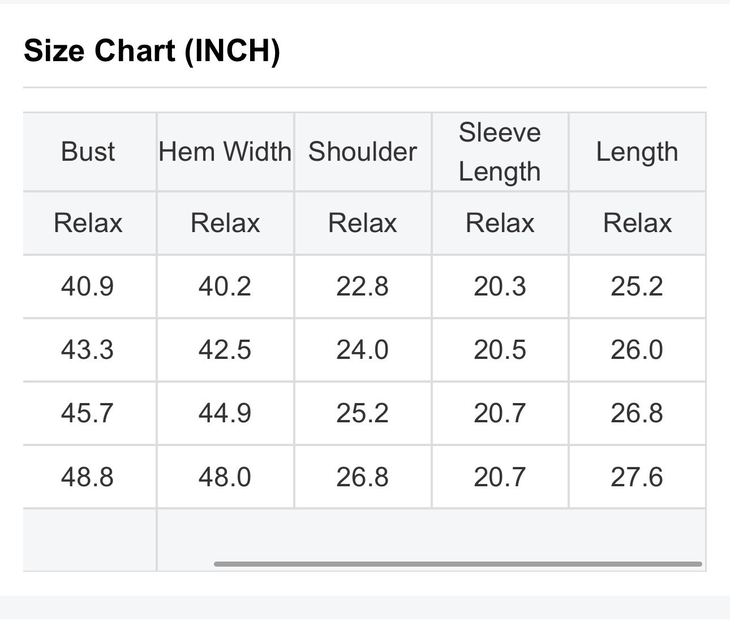Select the Relax label under Length
The image size is (730, 621).
pos(637,222)
